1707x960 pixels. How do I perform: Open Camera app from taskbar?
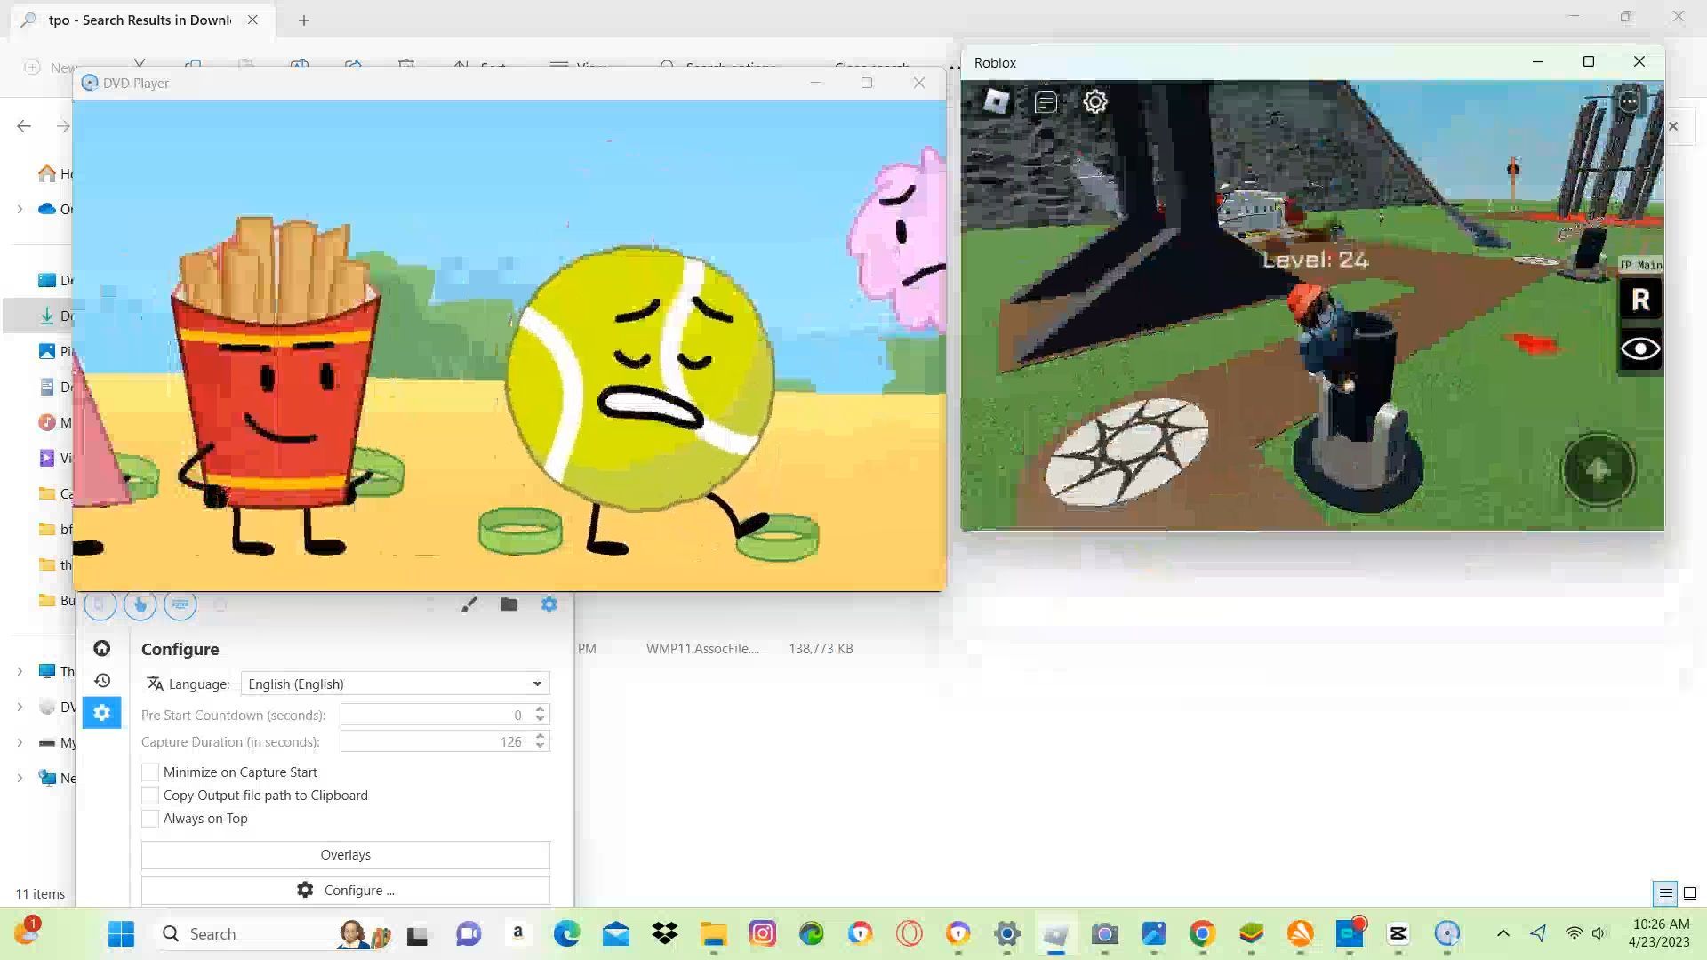(1104, 933)
